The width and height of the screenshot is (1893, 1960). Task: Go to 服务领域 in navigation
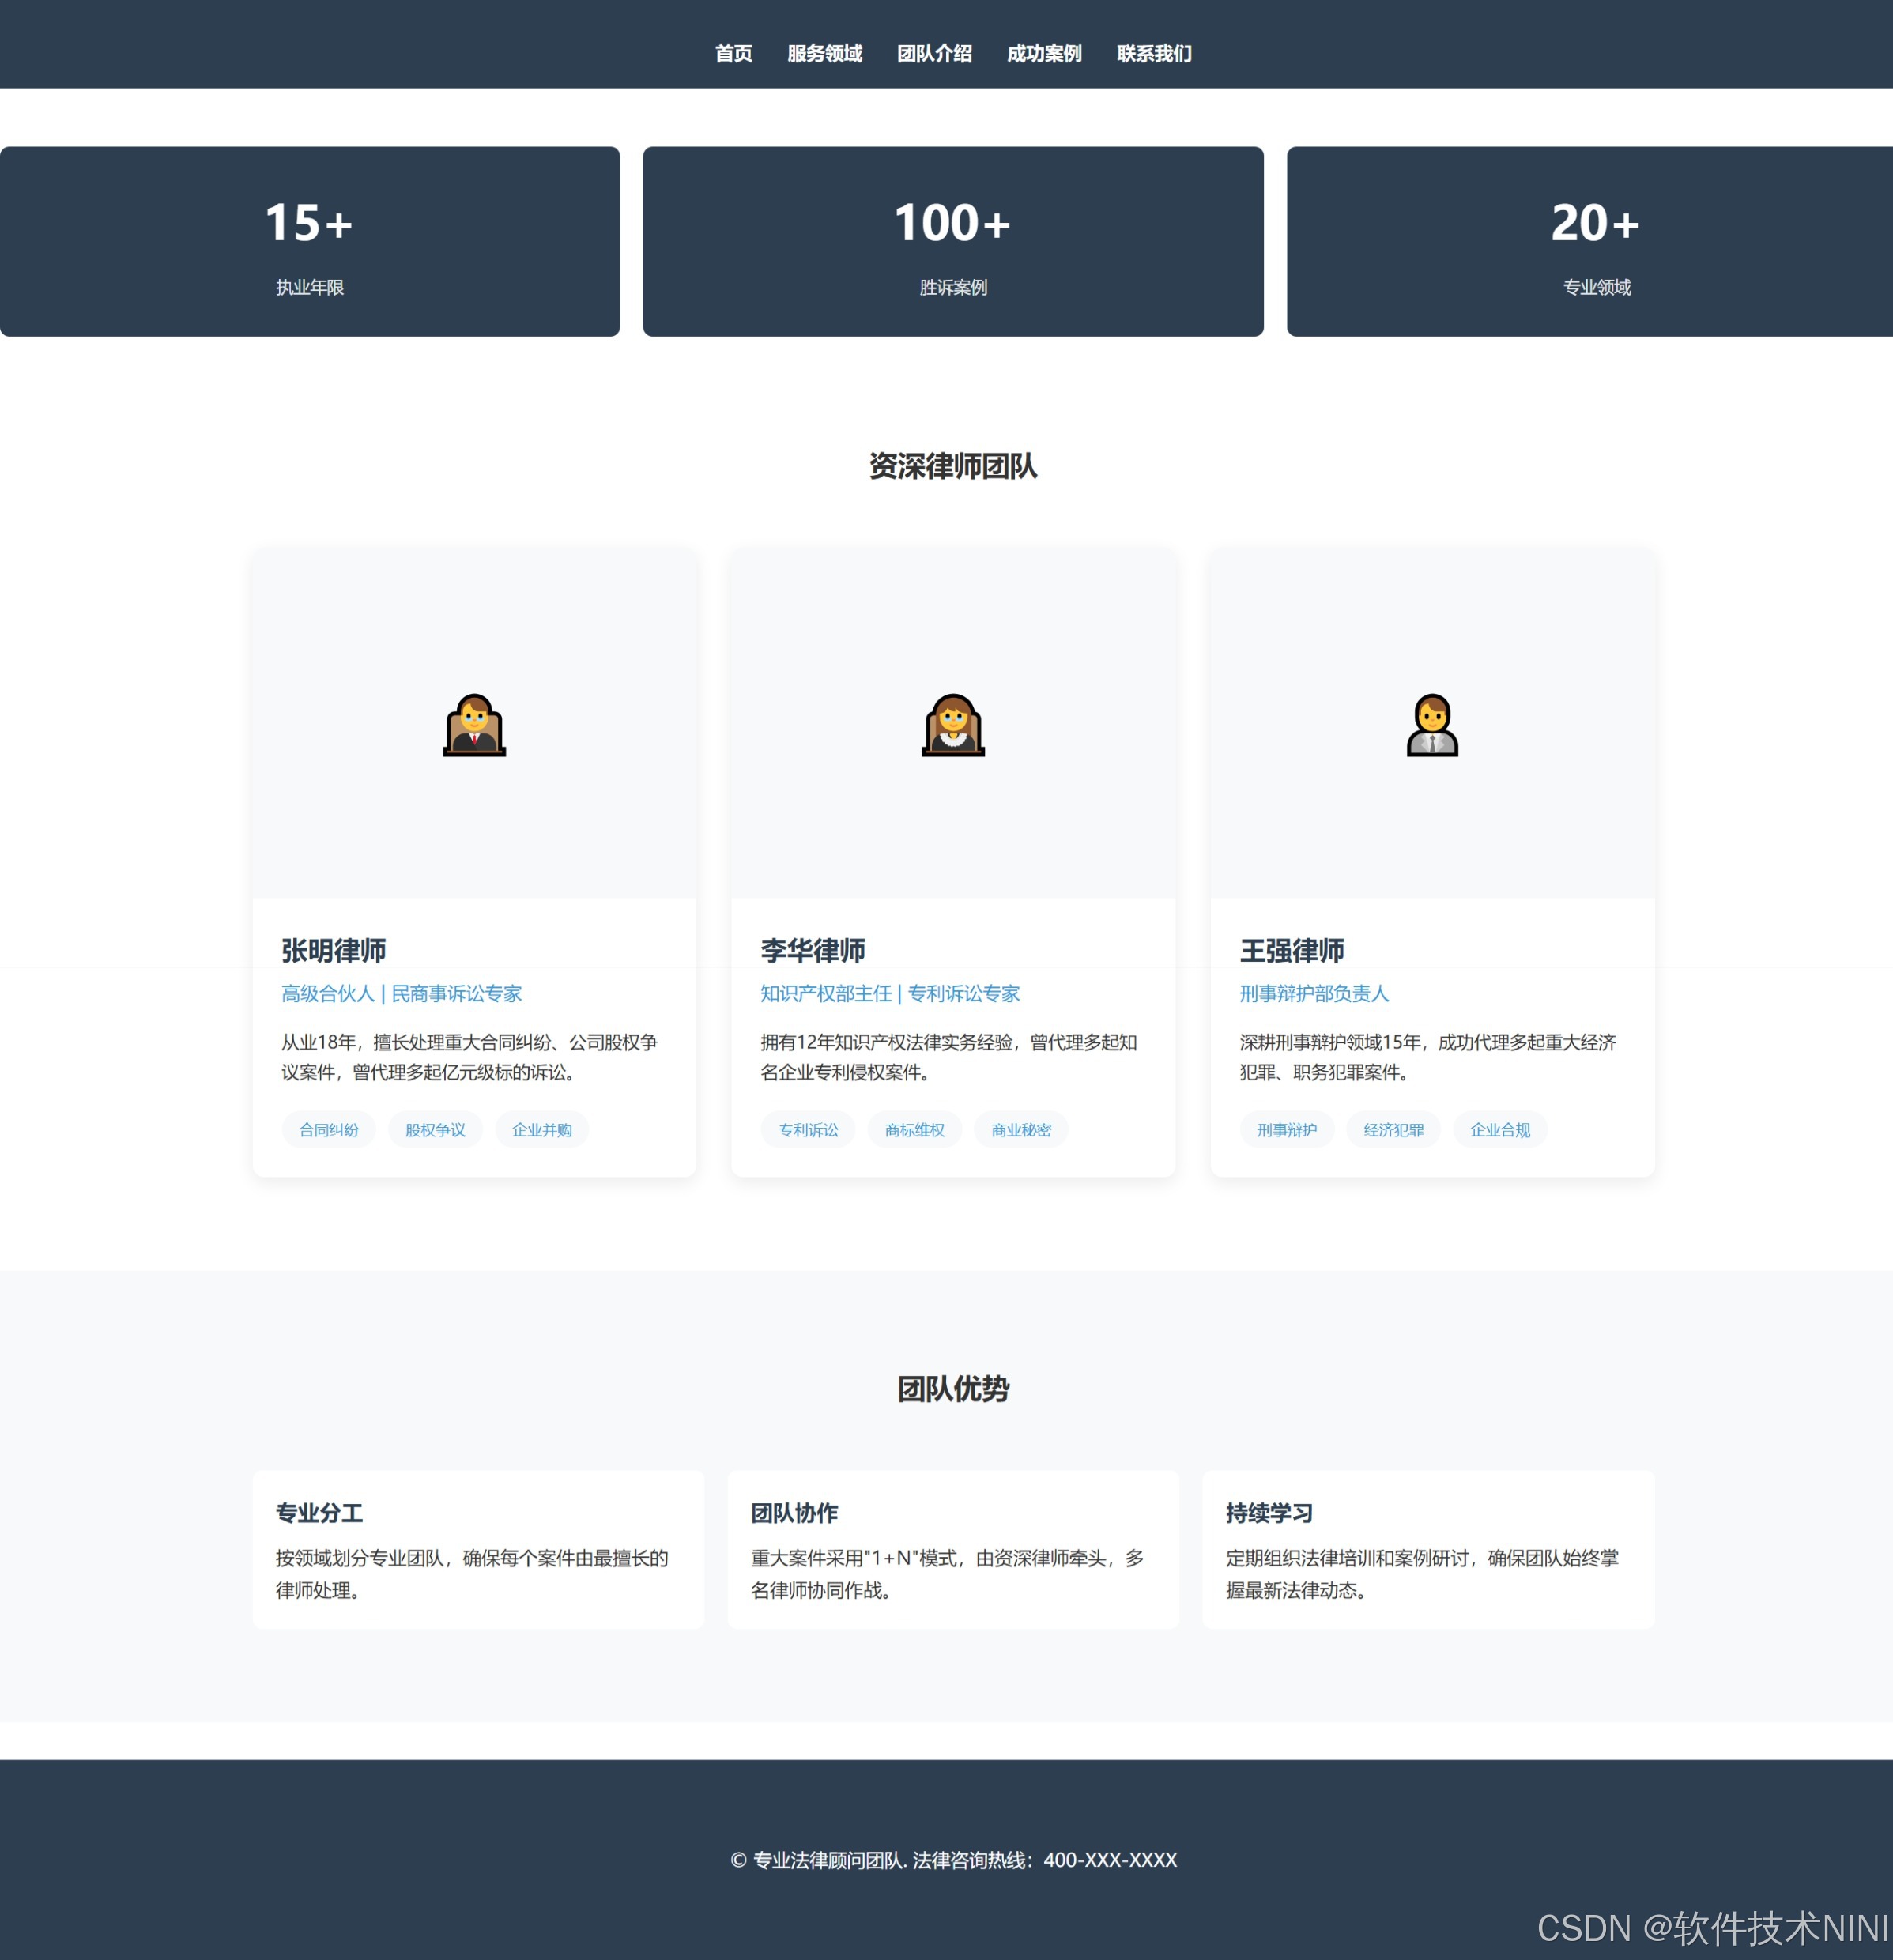tap(824, 54)
